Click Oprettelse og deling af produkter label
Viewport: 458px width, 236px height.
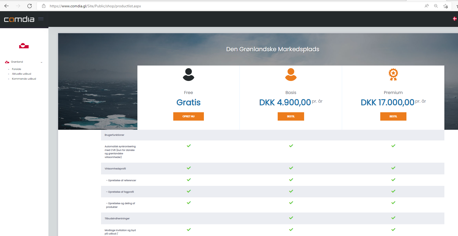[120, 205]
